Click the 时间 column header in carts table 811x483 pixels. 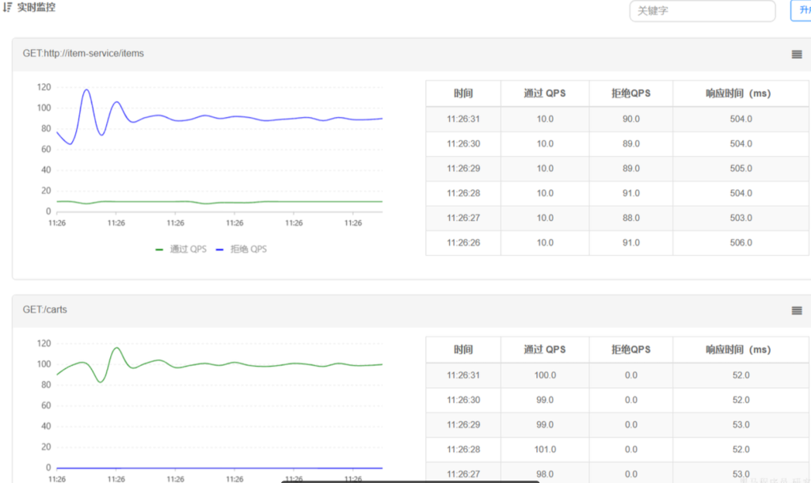coord(463,350)
